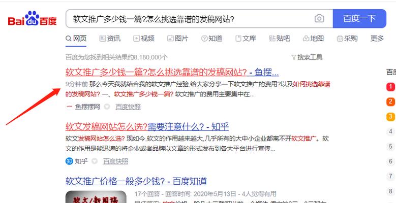Click the result count text 8,180,000个

[150, 57]
